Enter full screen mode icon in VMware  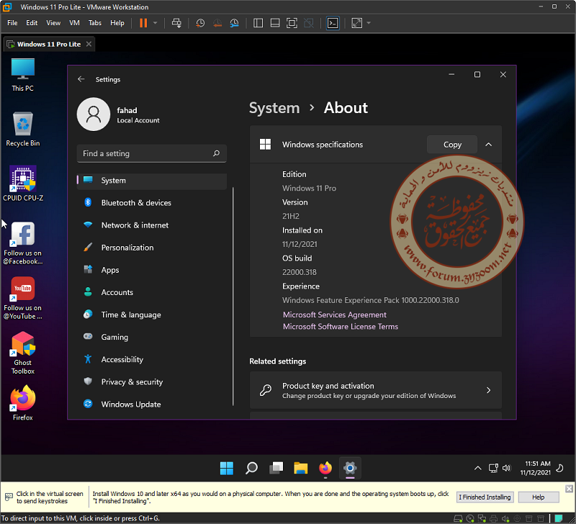click(x=292, y=23)
